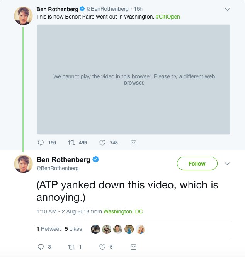245x257 pixels.
Task: Retweet the original tweet with 499 retweets
Action: click(x=71, y=143)
